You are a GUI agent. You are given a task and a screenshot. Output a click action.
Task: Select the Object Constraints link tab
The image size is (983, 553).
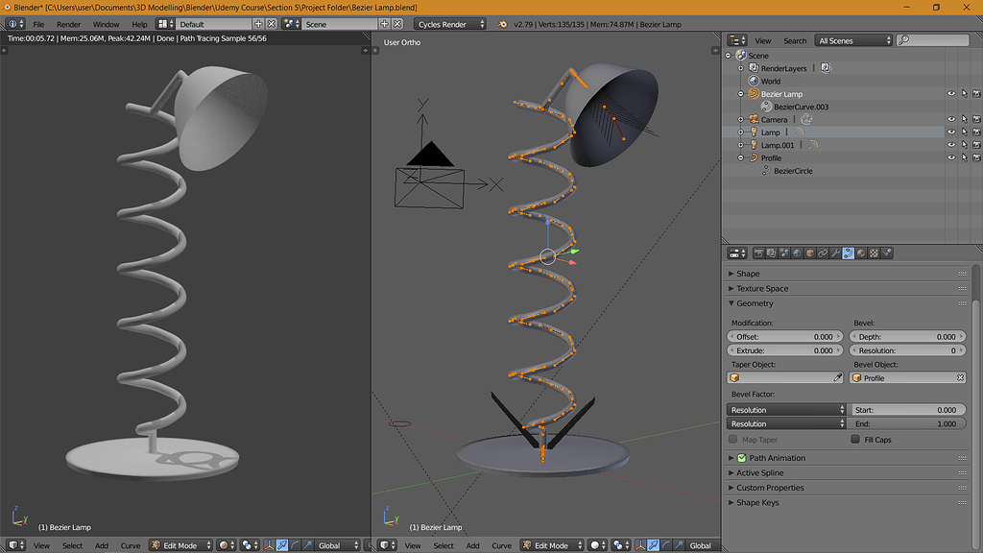click(822, 253)
